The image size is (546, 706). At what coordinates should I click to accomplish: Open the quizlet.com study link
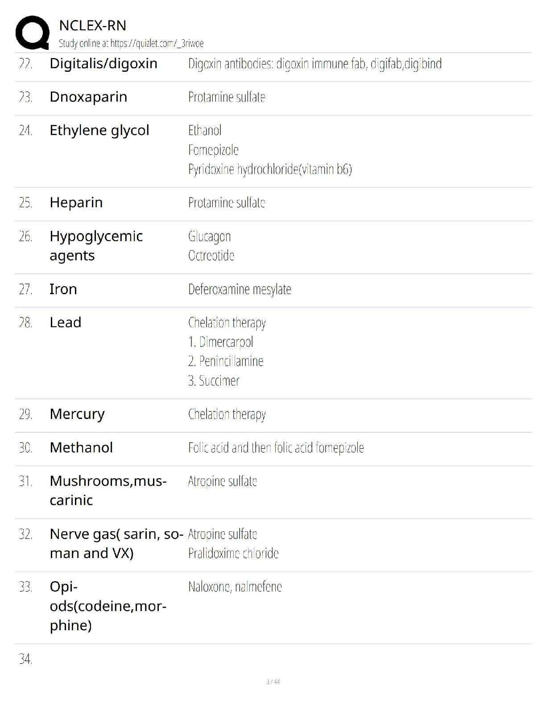(x=157, y=43)
